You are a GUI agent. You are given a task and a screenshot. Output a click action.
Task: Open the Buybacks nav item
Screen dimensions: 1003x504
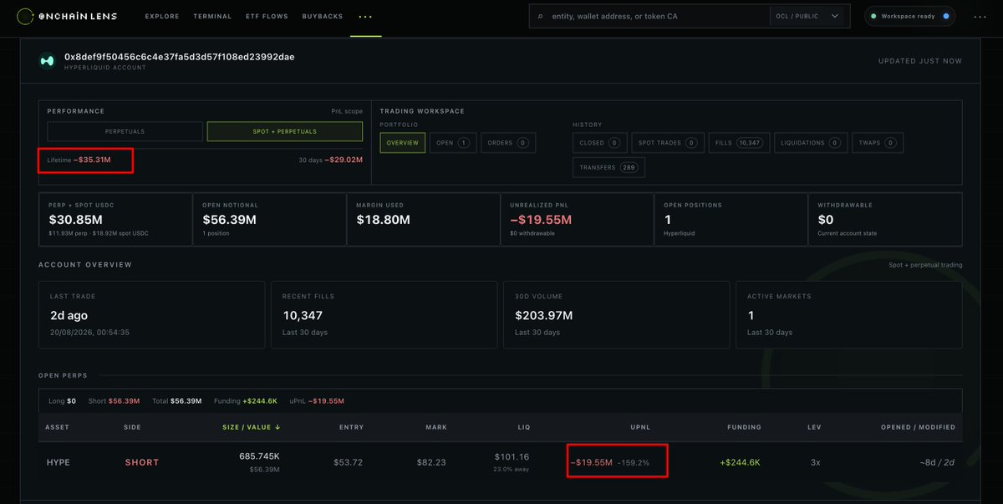click(323, 17)
